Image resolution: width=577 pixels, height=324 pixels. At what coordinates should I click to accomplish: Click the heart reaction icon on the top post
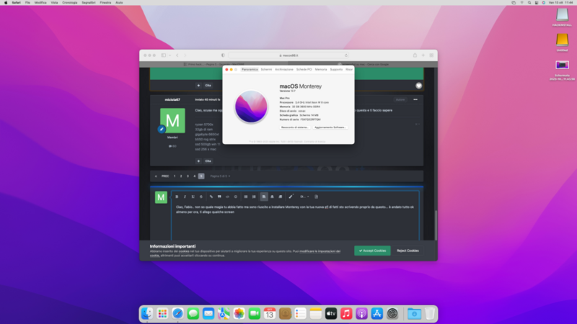418,86
